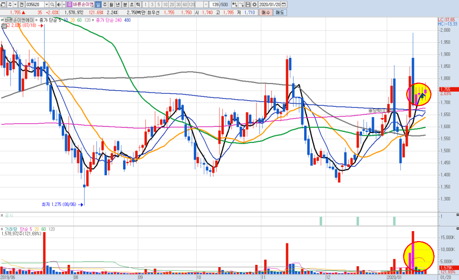Screen dimensions: 459x280
Task: Click the LC:37.65 indicator text
Action: click(x=447, y=19)
